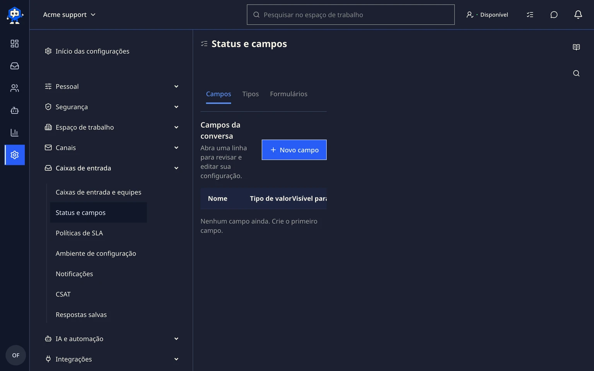Click the Nome column header
Image resolution: width=594 pixels, height=371 pixels.
tap(218, 199)
